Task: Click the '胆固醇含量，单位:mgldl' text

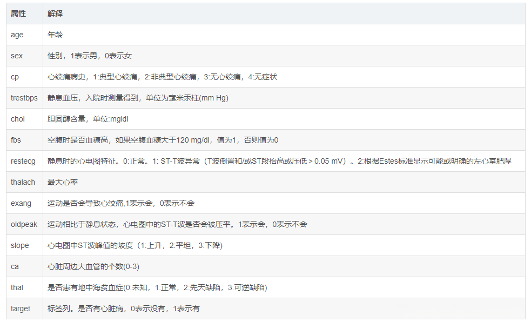Action: pos(88,119)
